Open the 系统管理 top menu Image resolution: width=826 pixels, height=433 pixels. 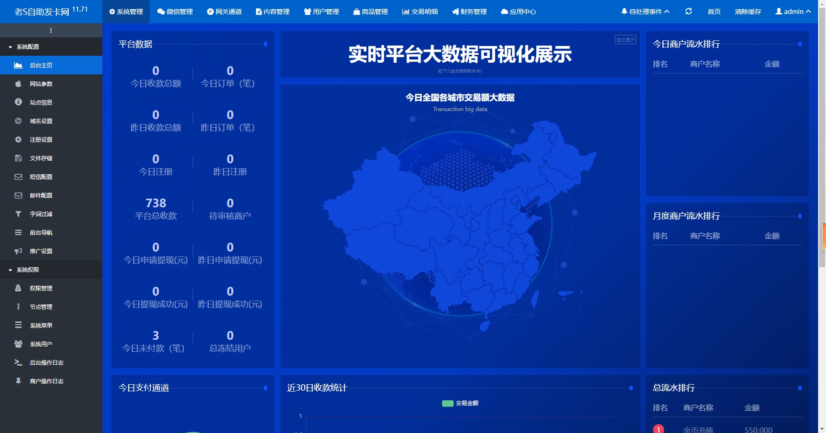coord(126,12)
